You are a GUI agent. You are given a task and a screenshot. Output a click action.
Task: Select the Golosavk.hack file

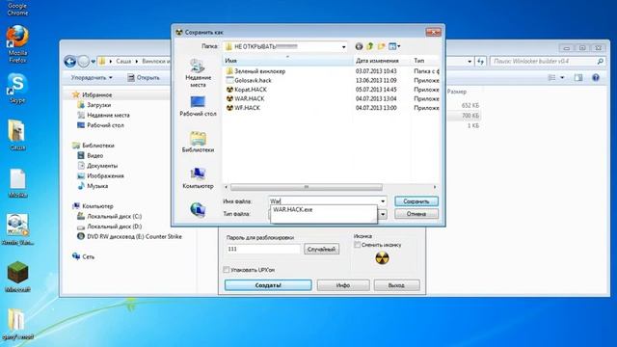click(253, 80)
